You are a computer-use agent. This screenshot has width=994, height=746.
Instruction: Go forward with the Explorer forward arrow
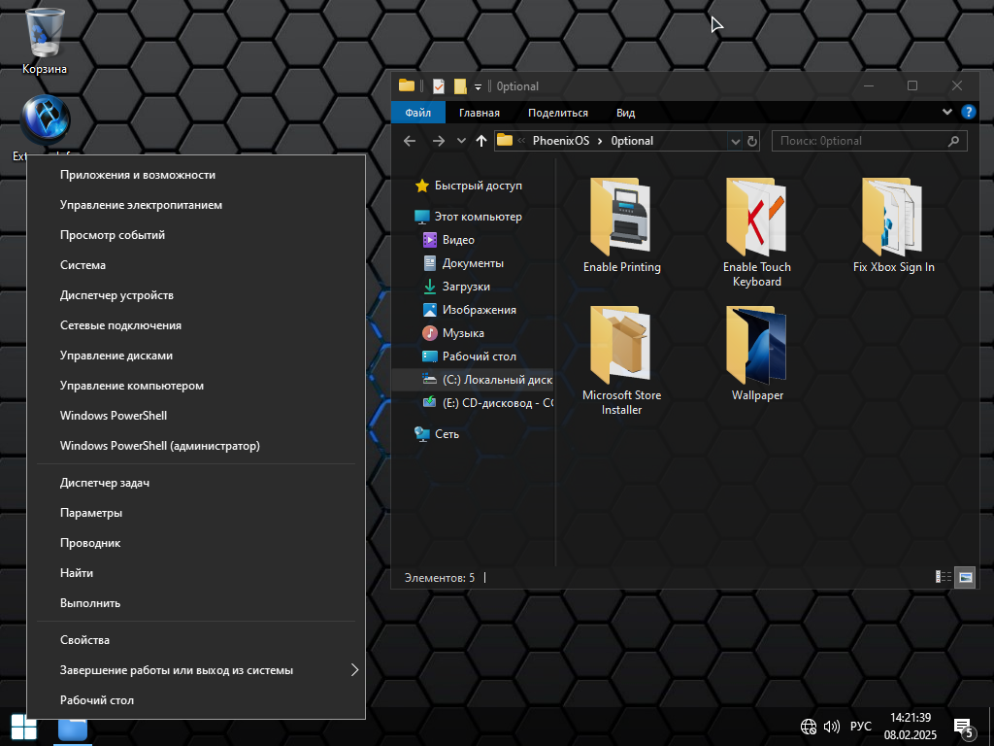pos(438,141)
